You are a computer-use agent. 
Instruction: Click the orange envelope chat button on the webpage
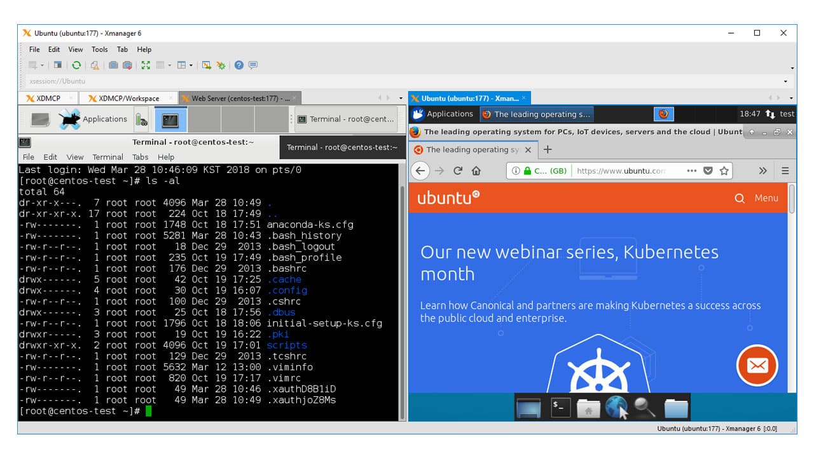coord(756,366)
